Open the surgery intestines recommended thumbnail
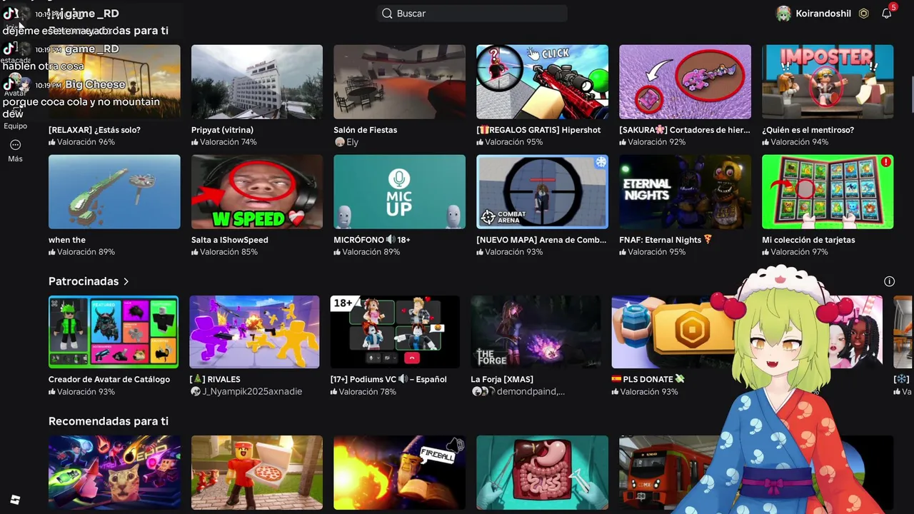 coord(542,473)
